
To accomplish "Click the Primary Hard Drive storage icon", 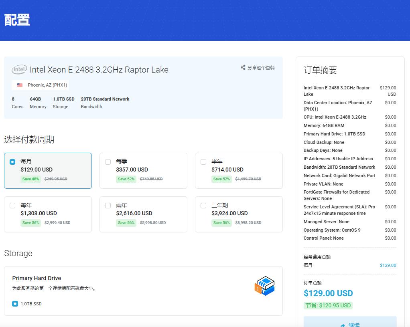I will point(264,286).
